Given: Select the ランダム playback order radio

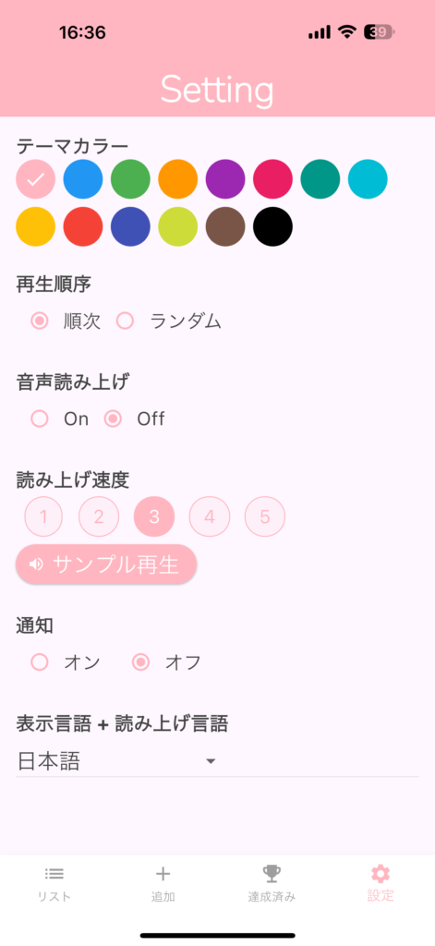Looking at the screenshot, I should [x=125, y=321].
